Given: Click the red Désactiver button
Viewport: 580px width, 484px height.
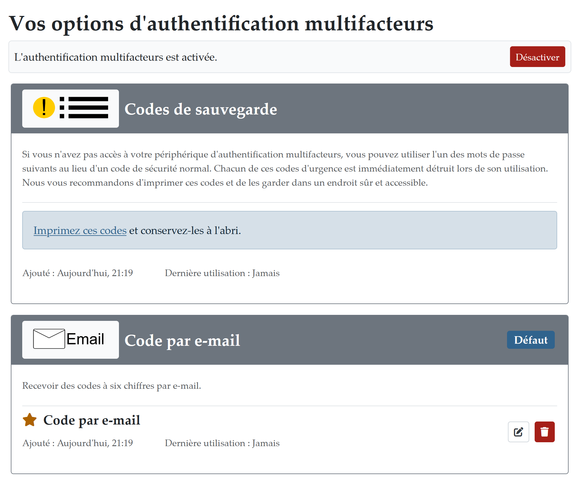Looking at the screenshot, I should tap(537, 57).
